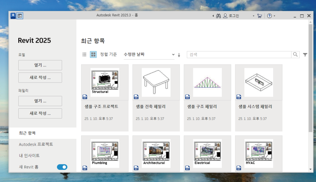The width and height of the screenshot is (316, 182).
Task: Open the Electrical sample project thumbnail
Action: 207,154
